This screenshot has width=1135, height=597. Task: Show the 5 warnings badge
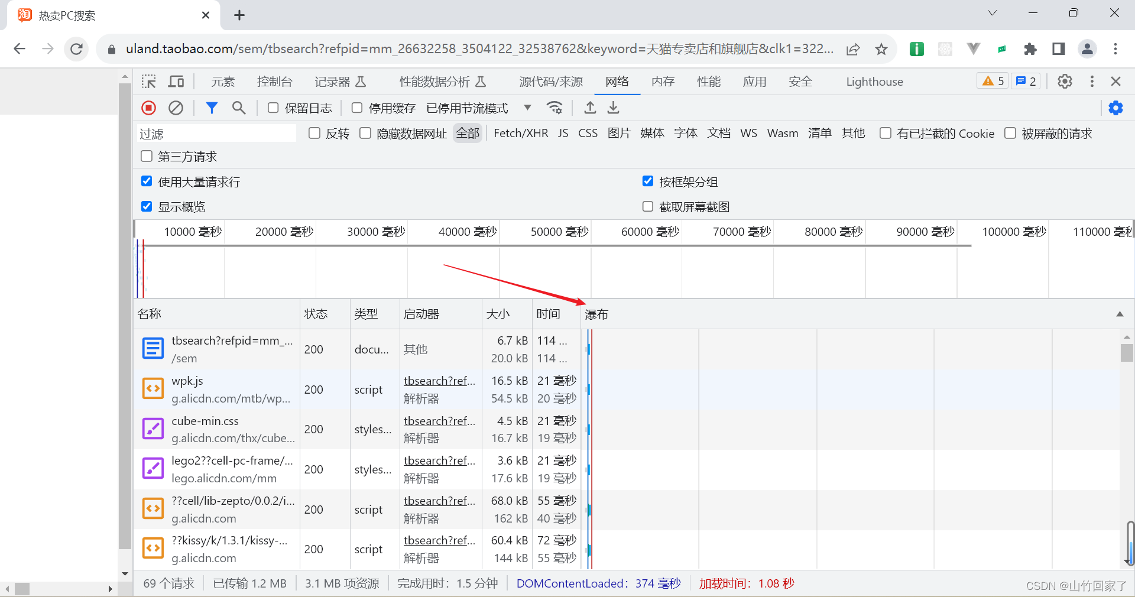click(x=993, y=82)
